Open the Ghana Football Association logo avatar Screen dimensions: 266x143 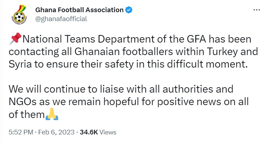(x=19, y=15)
